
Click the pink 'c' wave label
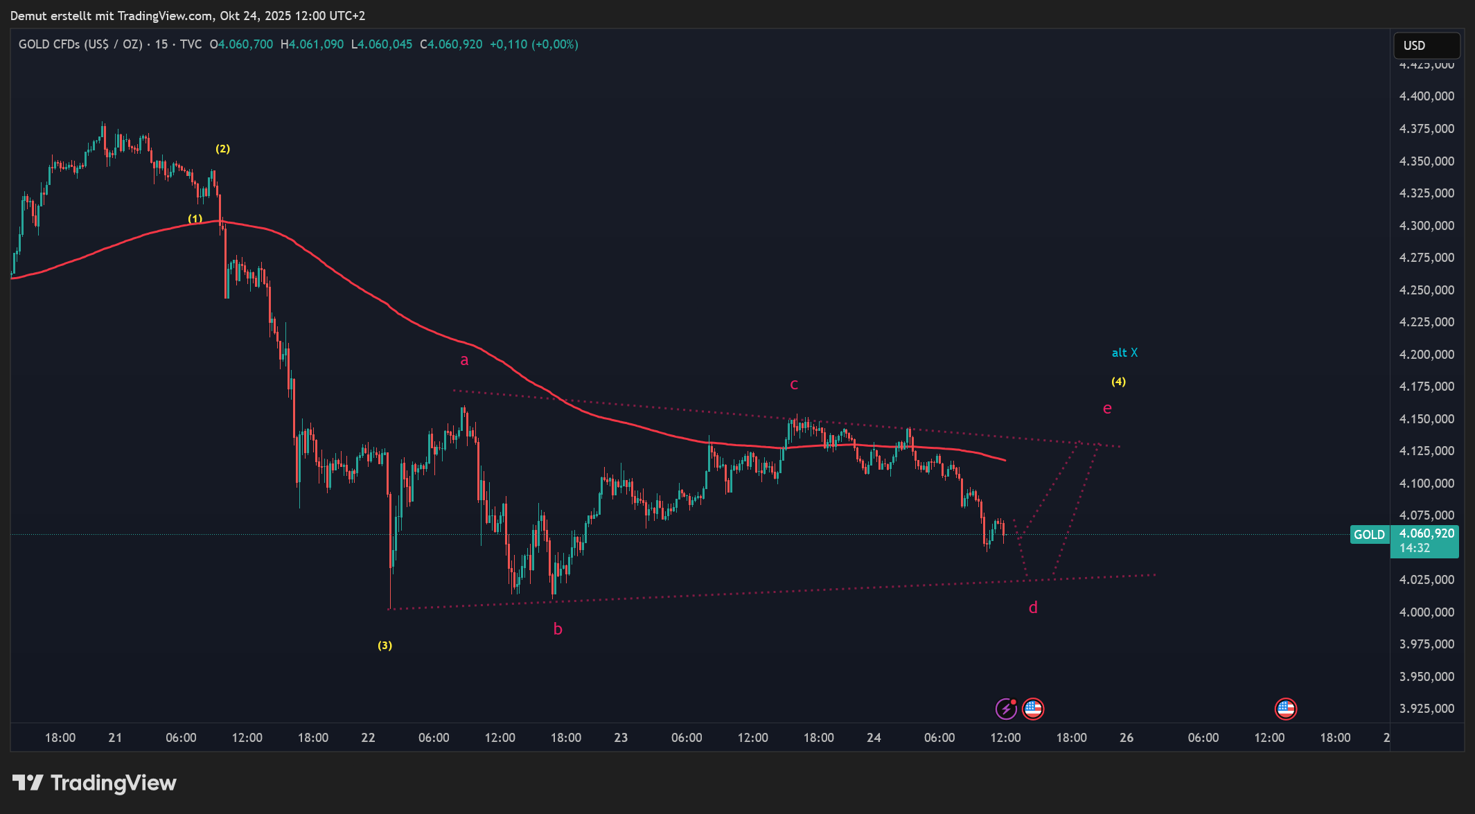click(794, 384)
